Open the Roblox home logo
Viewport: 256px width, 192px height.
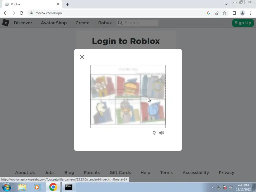tap(6, 23)
